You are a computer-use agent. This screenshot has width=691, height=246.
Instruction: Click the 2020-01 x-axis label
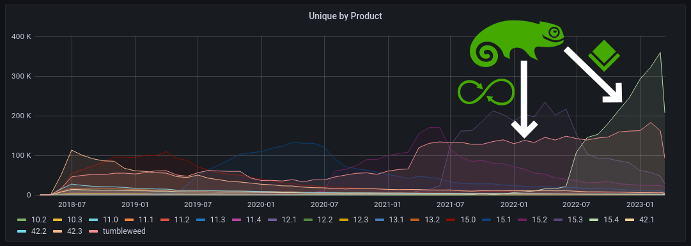[x=262, y=204]
